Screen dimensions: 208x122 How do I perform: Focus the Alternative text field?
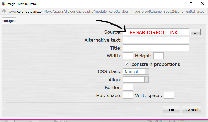[x=156, y=40]
